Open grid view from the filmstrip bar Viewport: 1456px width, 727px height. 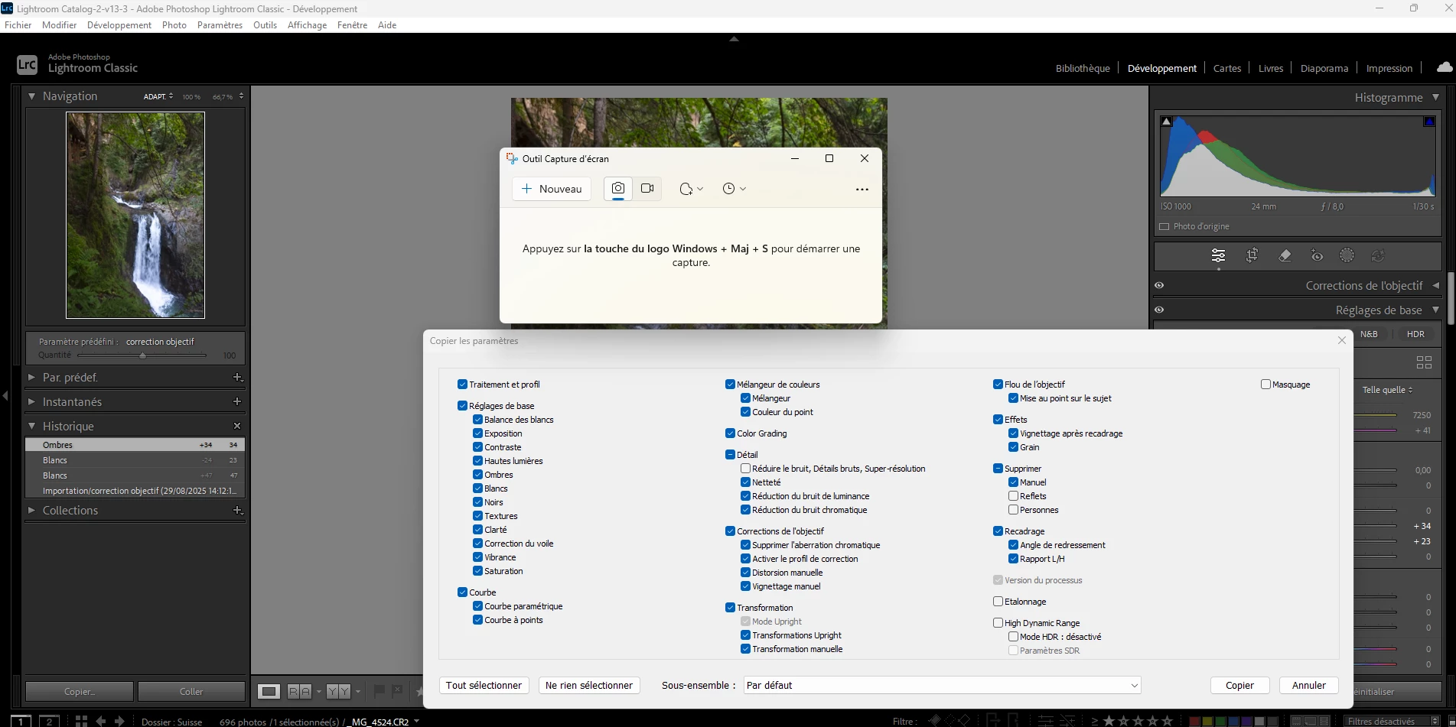[x=81, y=721]
